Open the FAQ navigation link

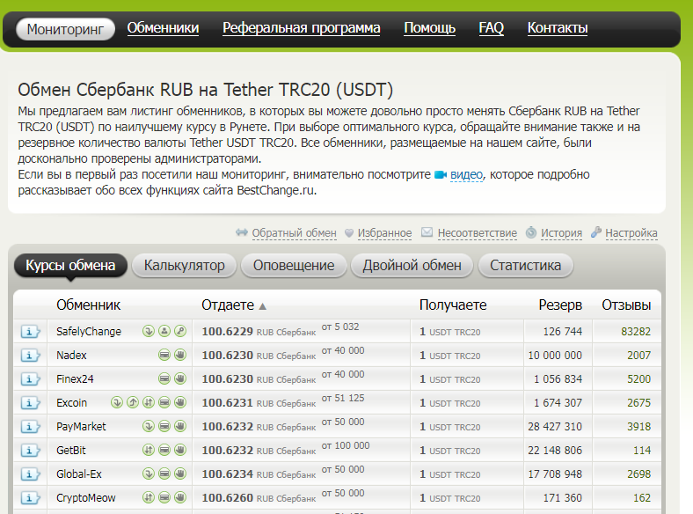[x=492, y=28]
